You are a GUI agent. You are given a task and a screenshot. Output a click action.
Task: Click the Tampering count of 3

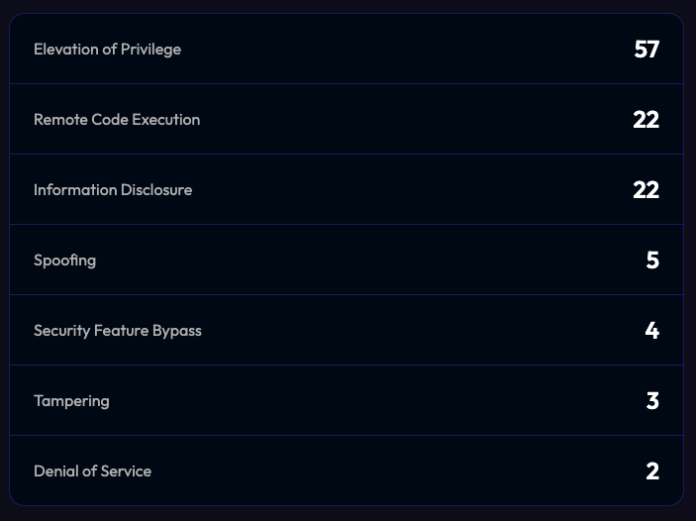tap(652, 401)
